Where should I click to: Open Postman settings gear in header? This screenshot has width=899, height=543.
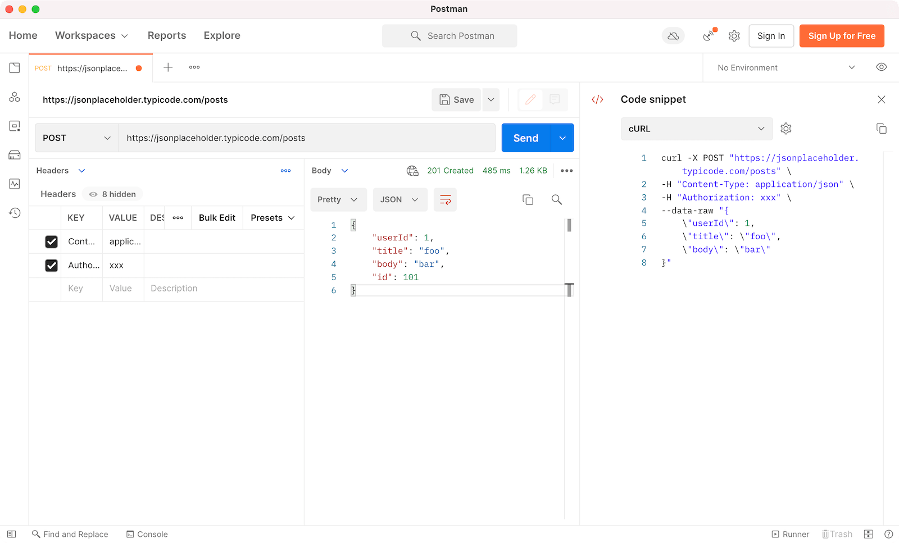pos(734,36)
